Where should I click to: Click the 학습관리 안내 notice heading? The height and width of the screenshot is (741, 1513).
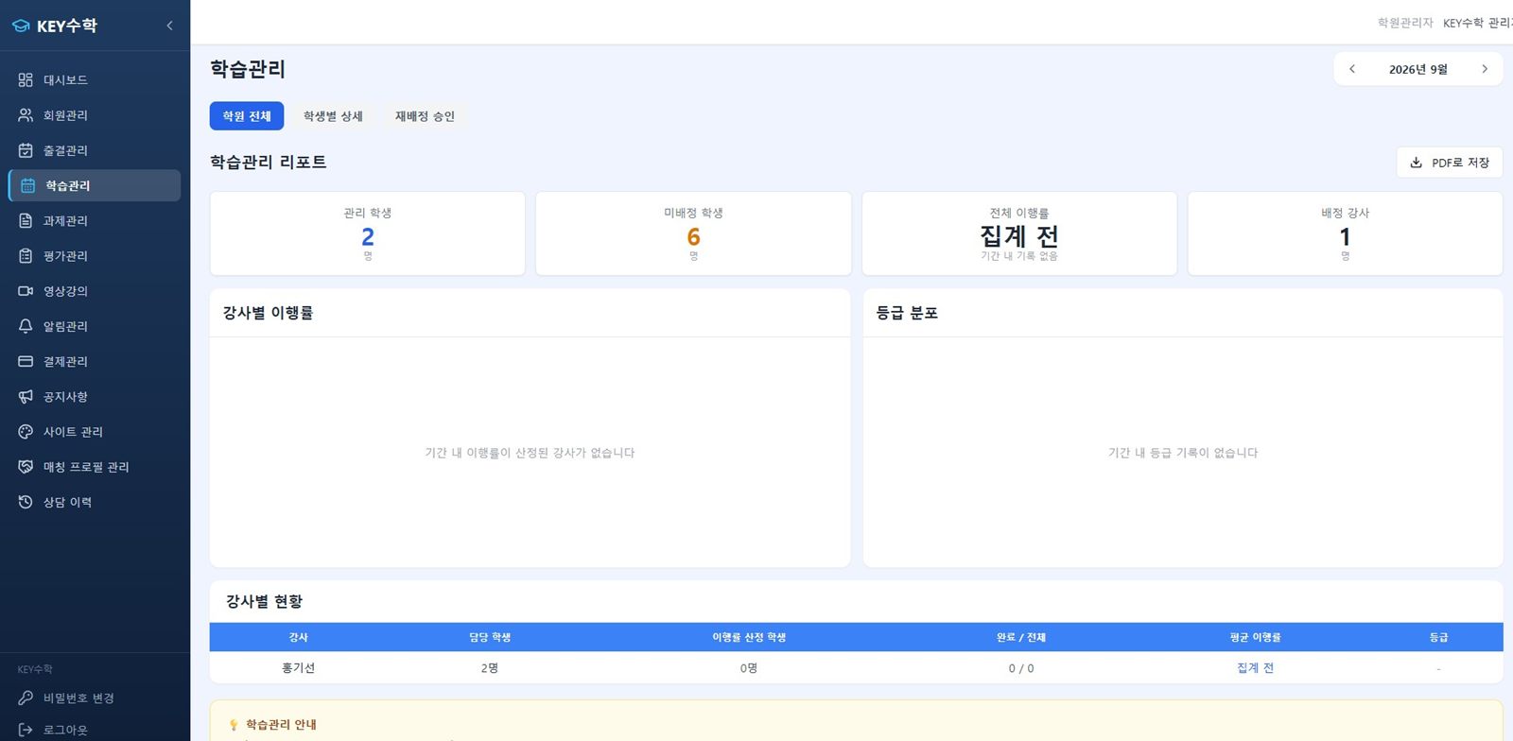click(281, 725)
